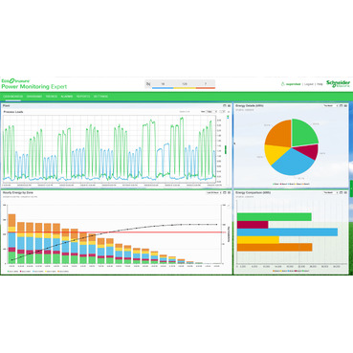353x353 pixels.
Task: Open the Dashboards tab
Action: coord(12,97)
